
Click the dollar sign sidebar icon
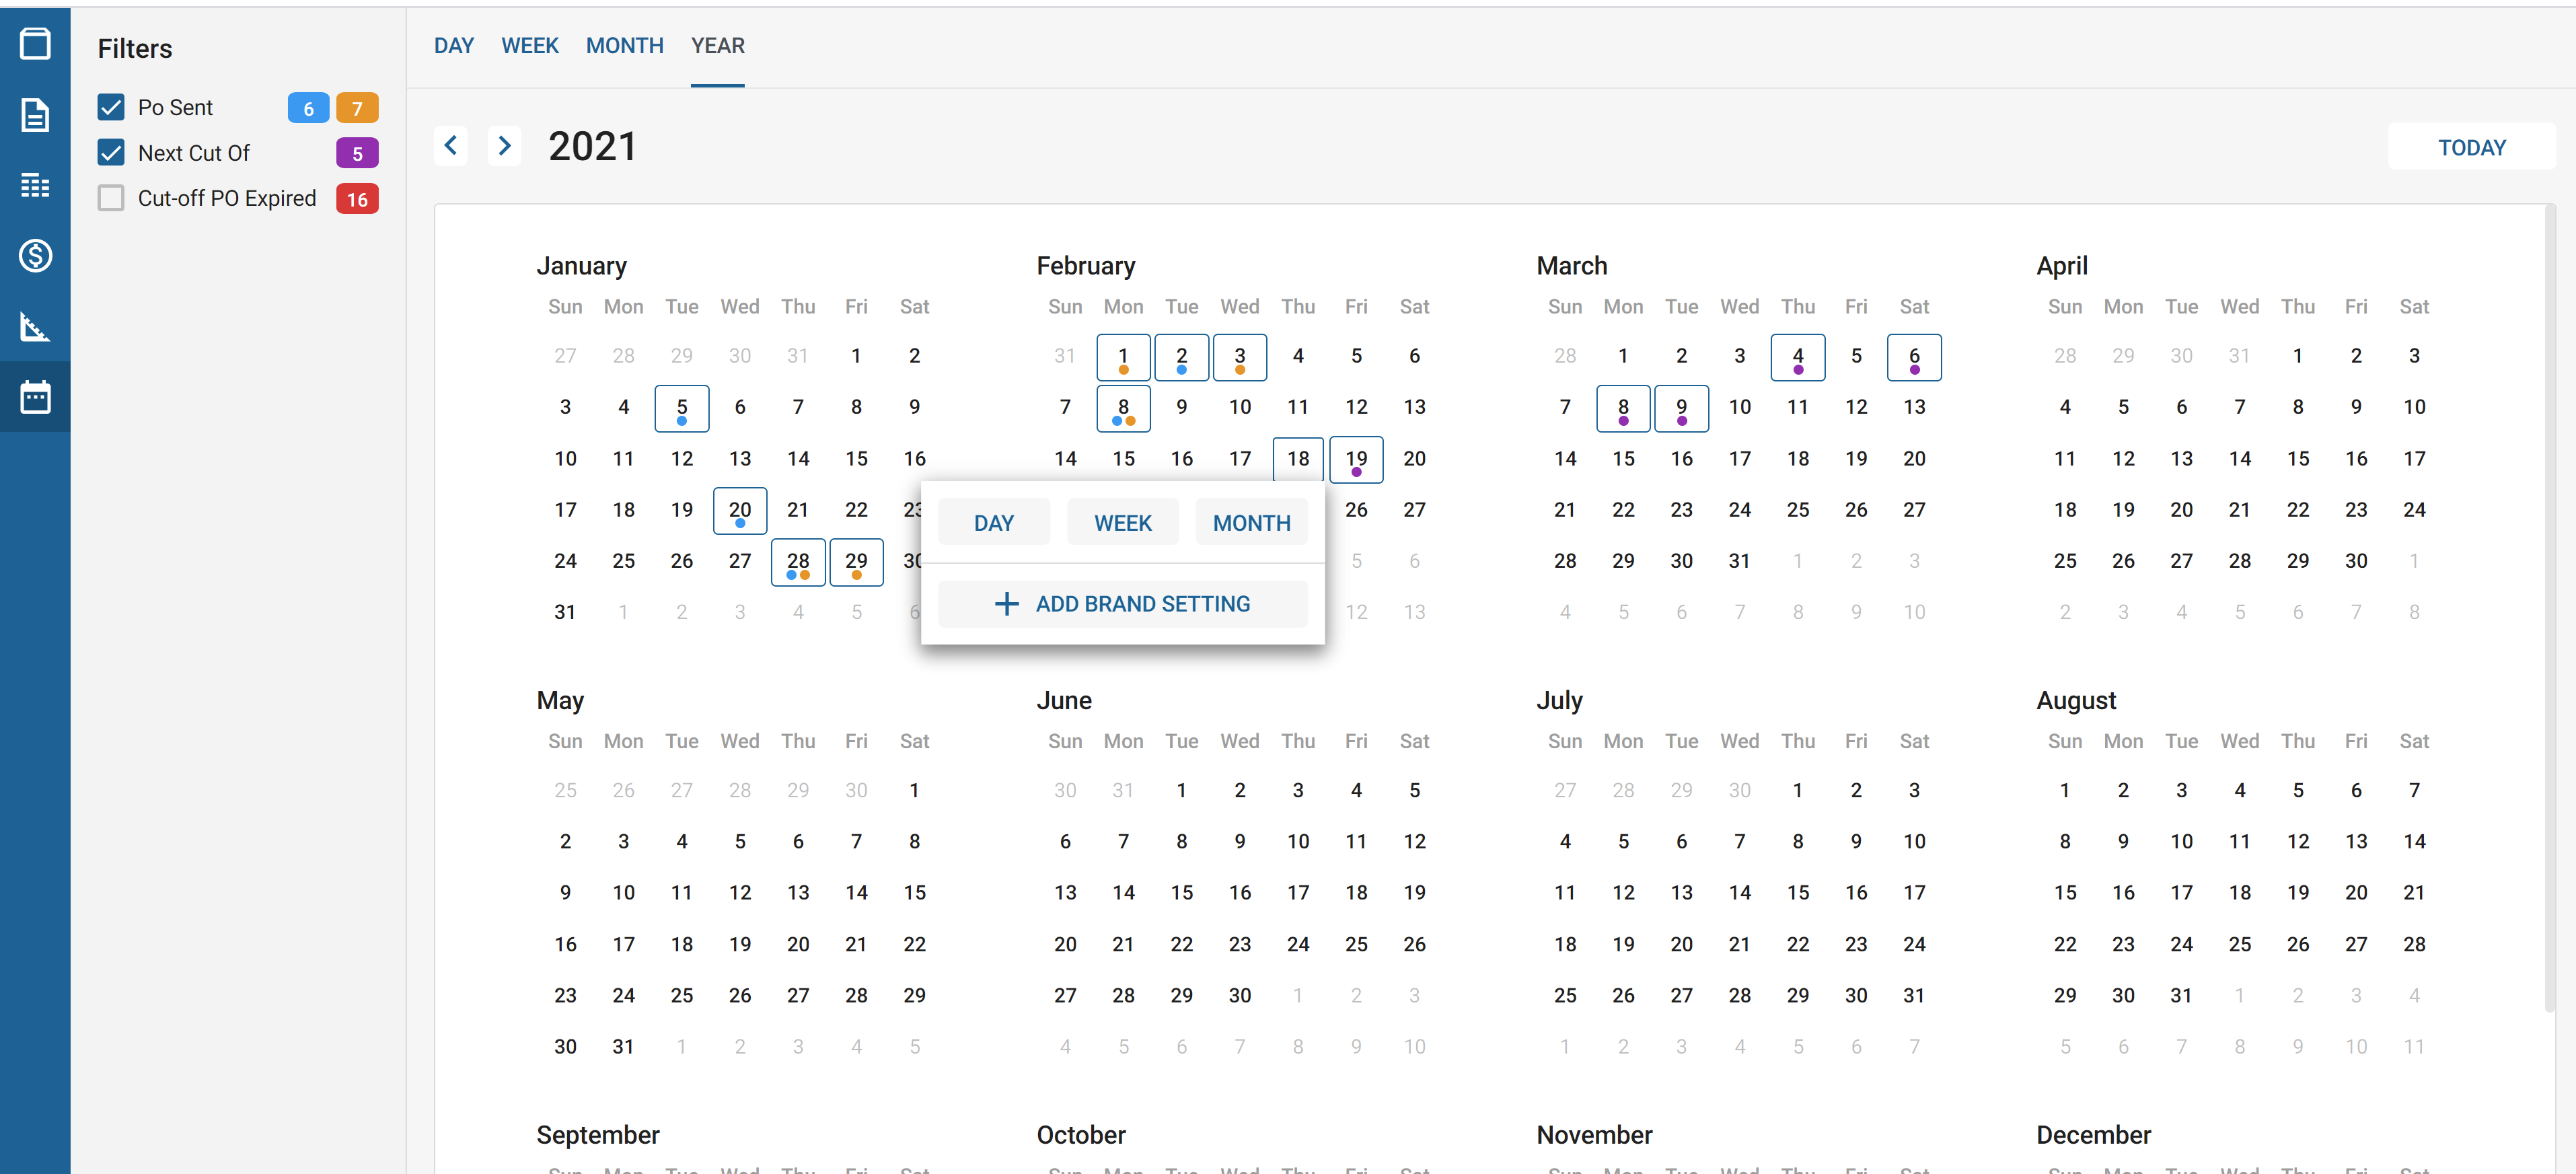[x=35, y=256]
